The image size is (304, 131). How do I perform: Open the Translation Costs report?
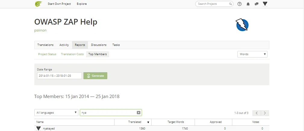72,54
